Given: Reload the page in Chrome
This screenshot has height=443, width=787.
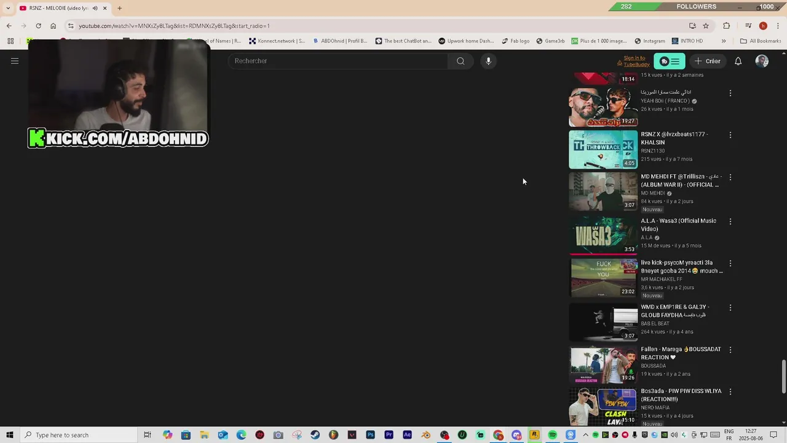Looking at the screenshot, I should coord(38,26).
